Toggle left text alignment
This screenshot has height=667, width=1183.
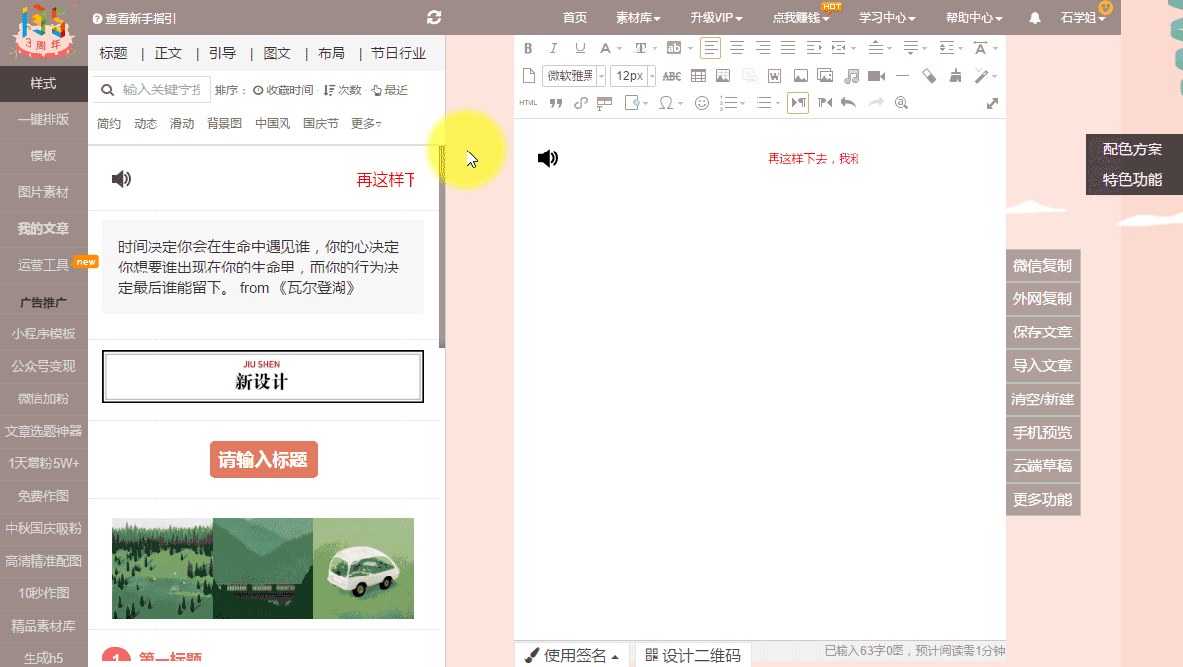pos(711,48)
